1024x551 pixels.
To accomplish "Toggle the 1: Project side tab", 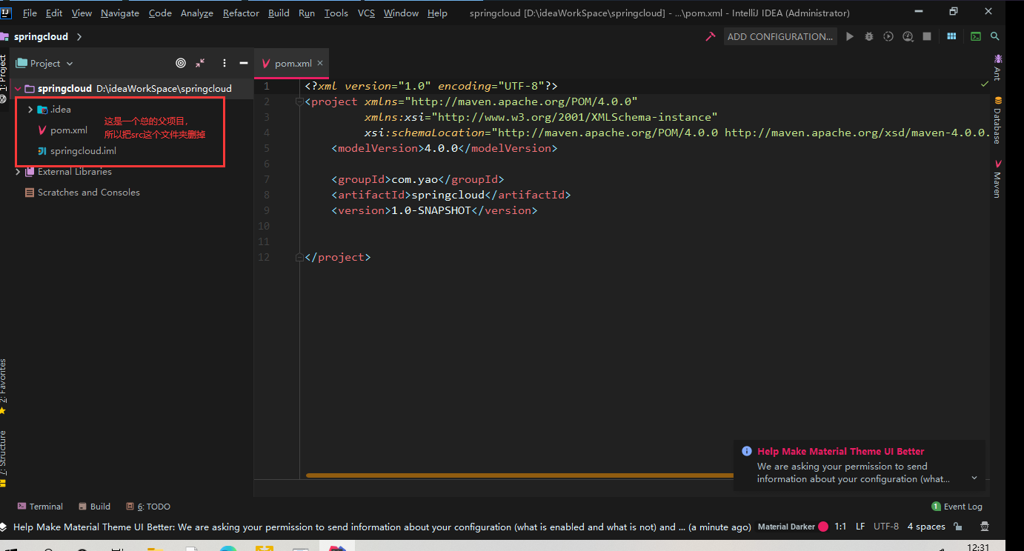I will pyautogui.click(x=4, y=77).
